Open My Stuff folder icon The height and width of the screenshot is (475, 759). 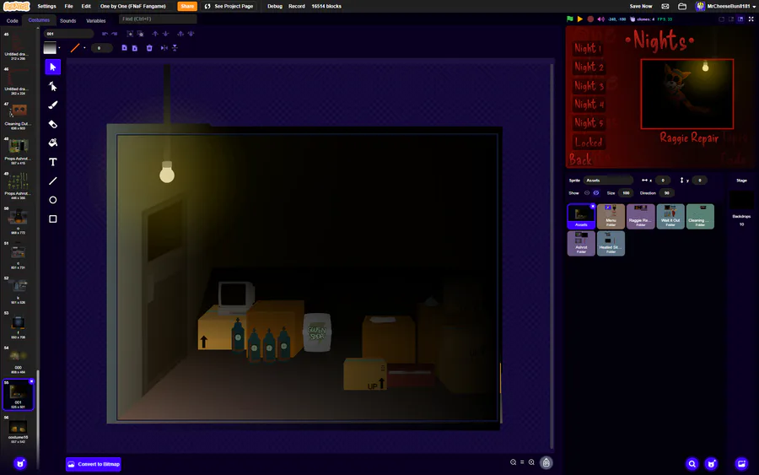pos(682,6)
